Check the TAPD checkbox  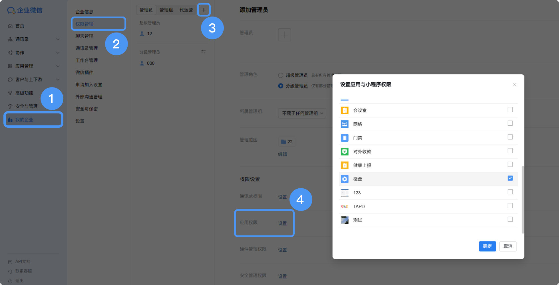tap(510, 206)
